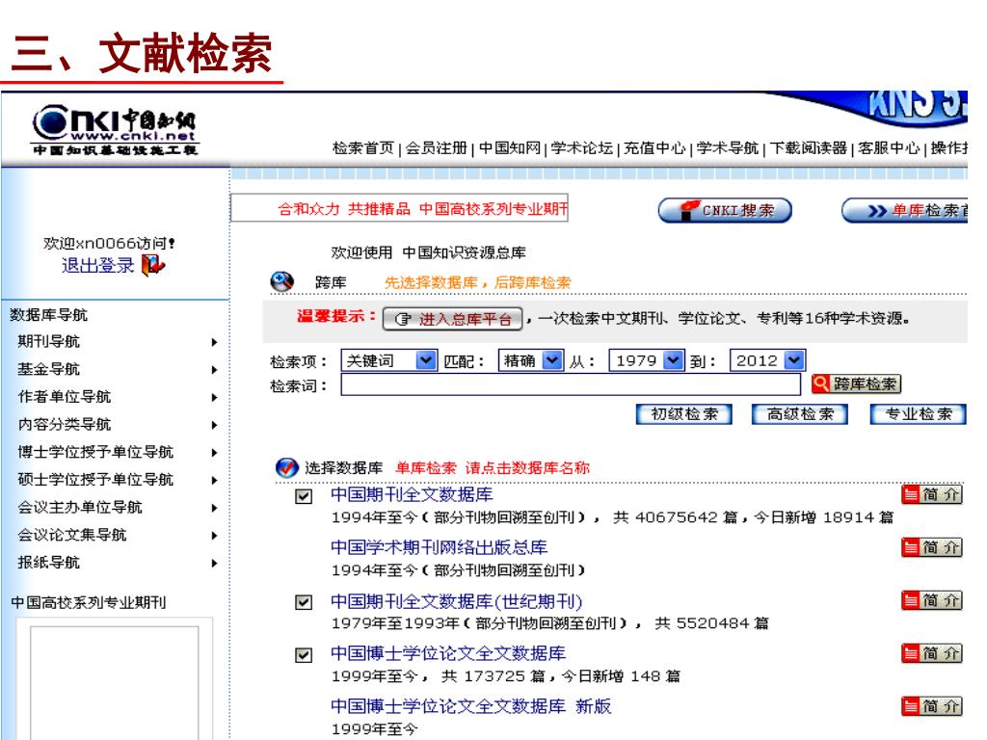The height and width of the screenshot is (740, 987).
Task: Switch to 高级检索 mode
Action: click(x=799, y=414)
